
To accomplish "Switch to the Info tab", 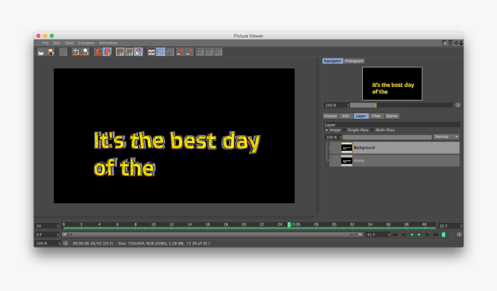I will click(x=346, y=116).
